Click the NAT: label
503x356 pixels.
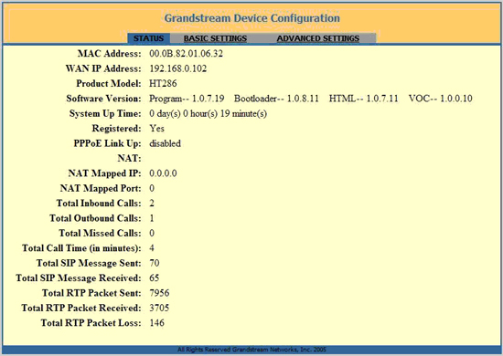tap(129, 159)
